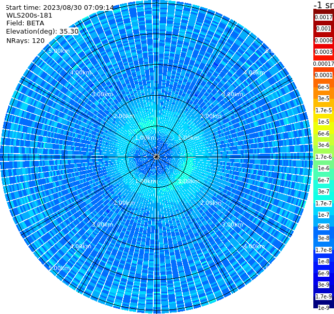This screenshot has width=334, height=314.
Task: Select the 1.7e-5 colorbar value
Action: coord(324,110)
